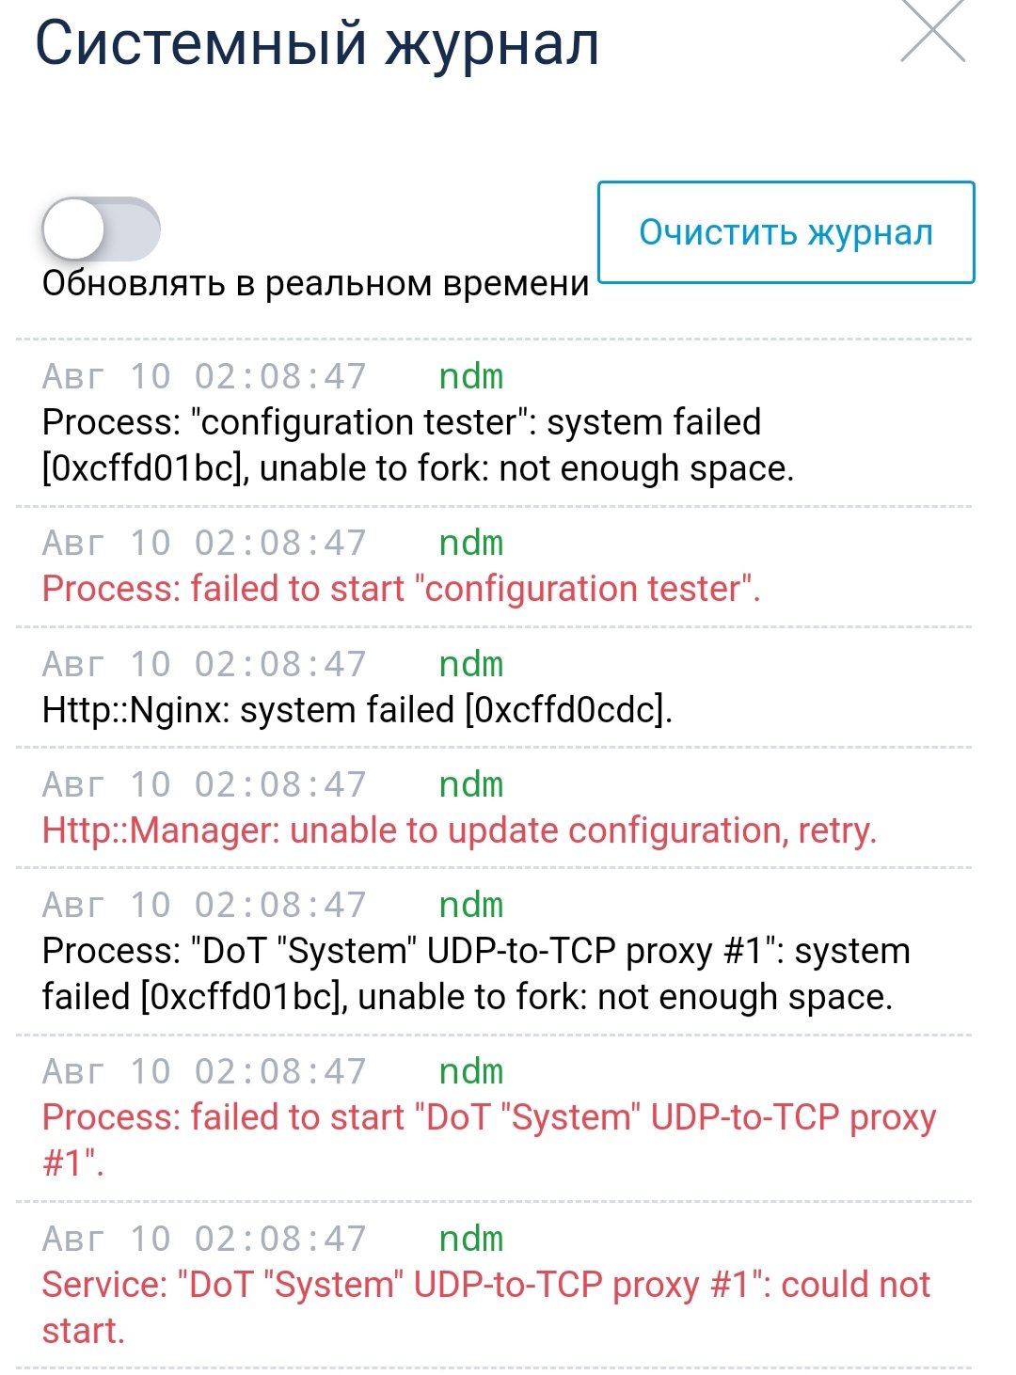Click timestamp above Http::Nginx message

204,664
